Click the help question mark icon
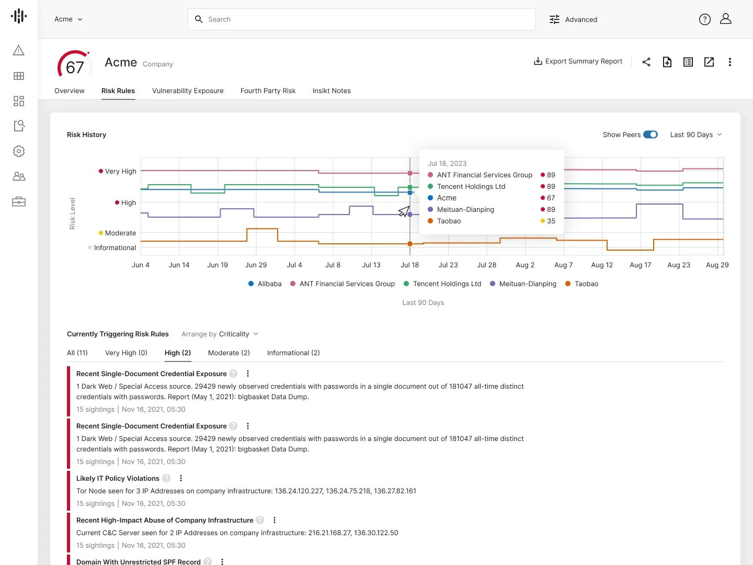Viewport: 753px width, 565px height. tap(705, 19)
